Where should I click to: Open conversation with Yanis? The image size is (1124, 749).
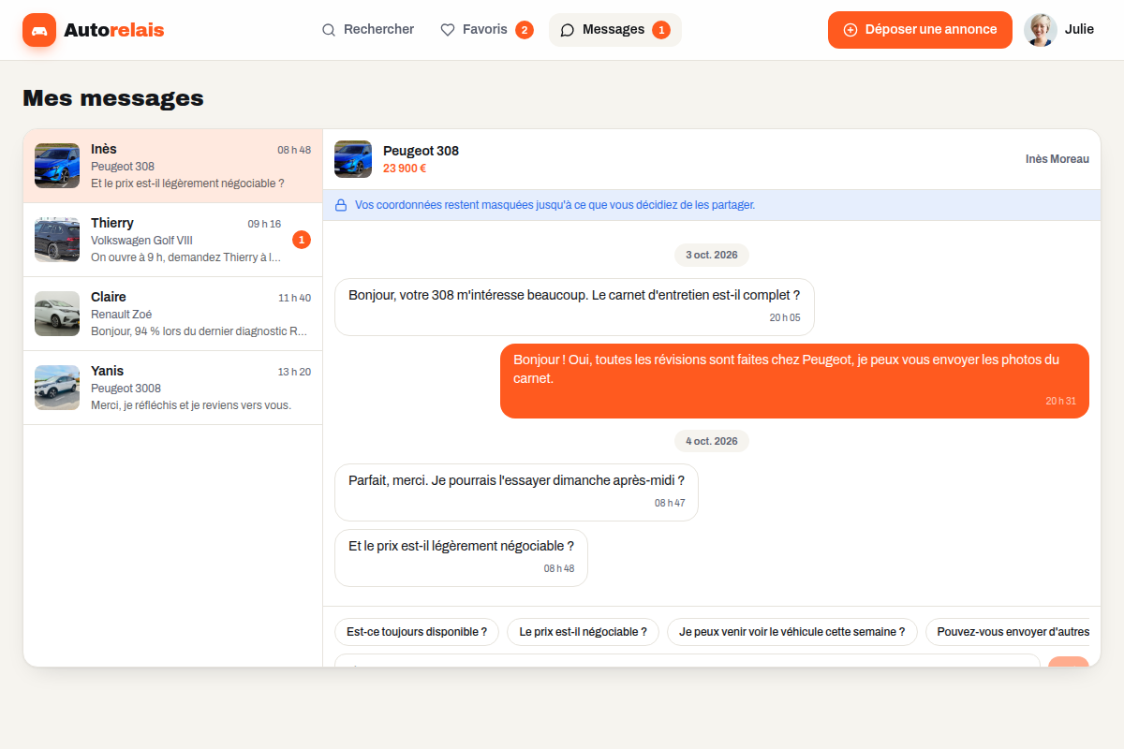173,388
